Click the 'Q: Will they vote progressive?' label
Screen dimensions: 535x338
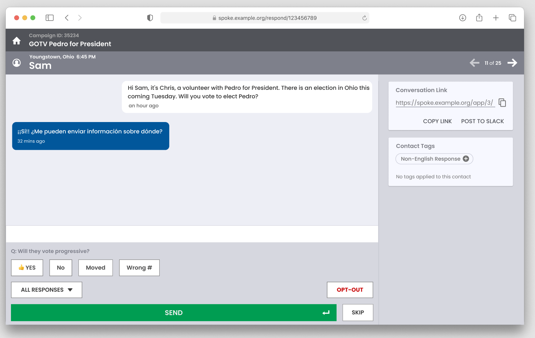(50, 251)
